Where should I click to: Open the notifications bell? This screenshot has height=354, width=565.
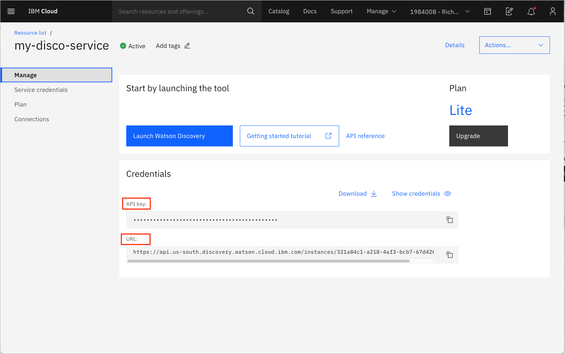(x=531, y=11)
